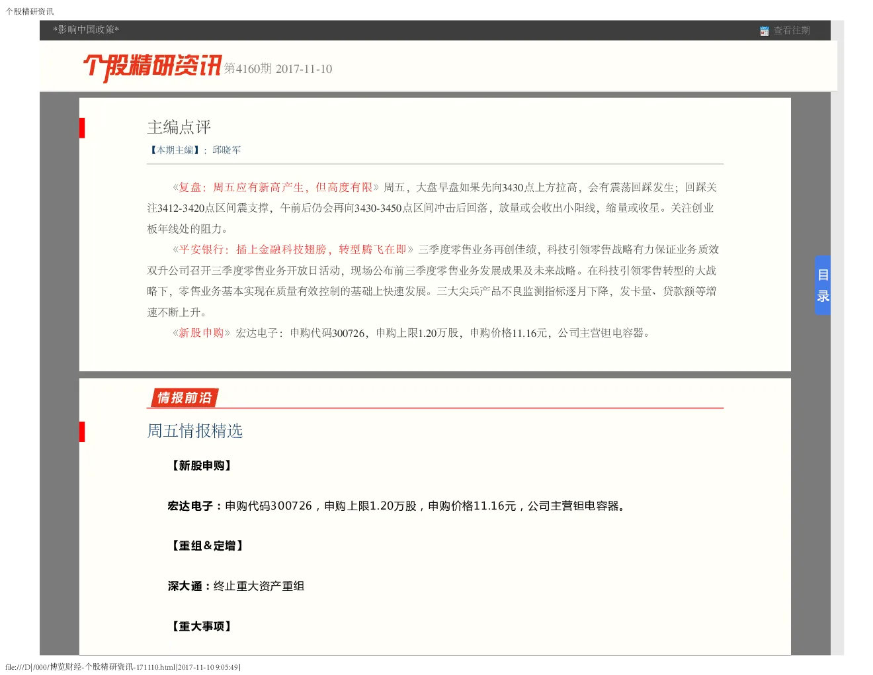Click the *影响中国政策* header text
873x675 pixels.
[86, 30]
